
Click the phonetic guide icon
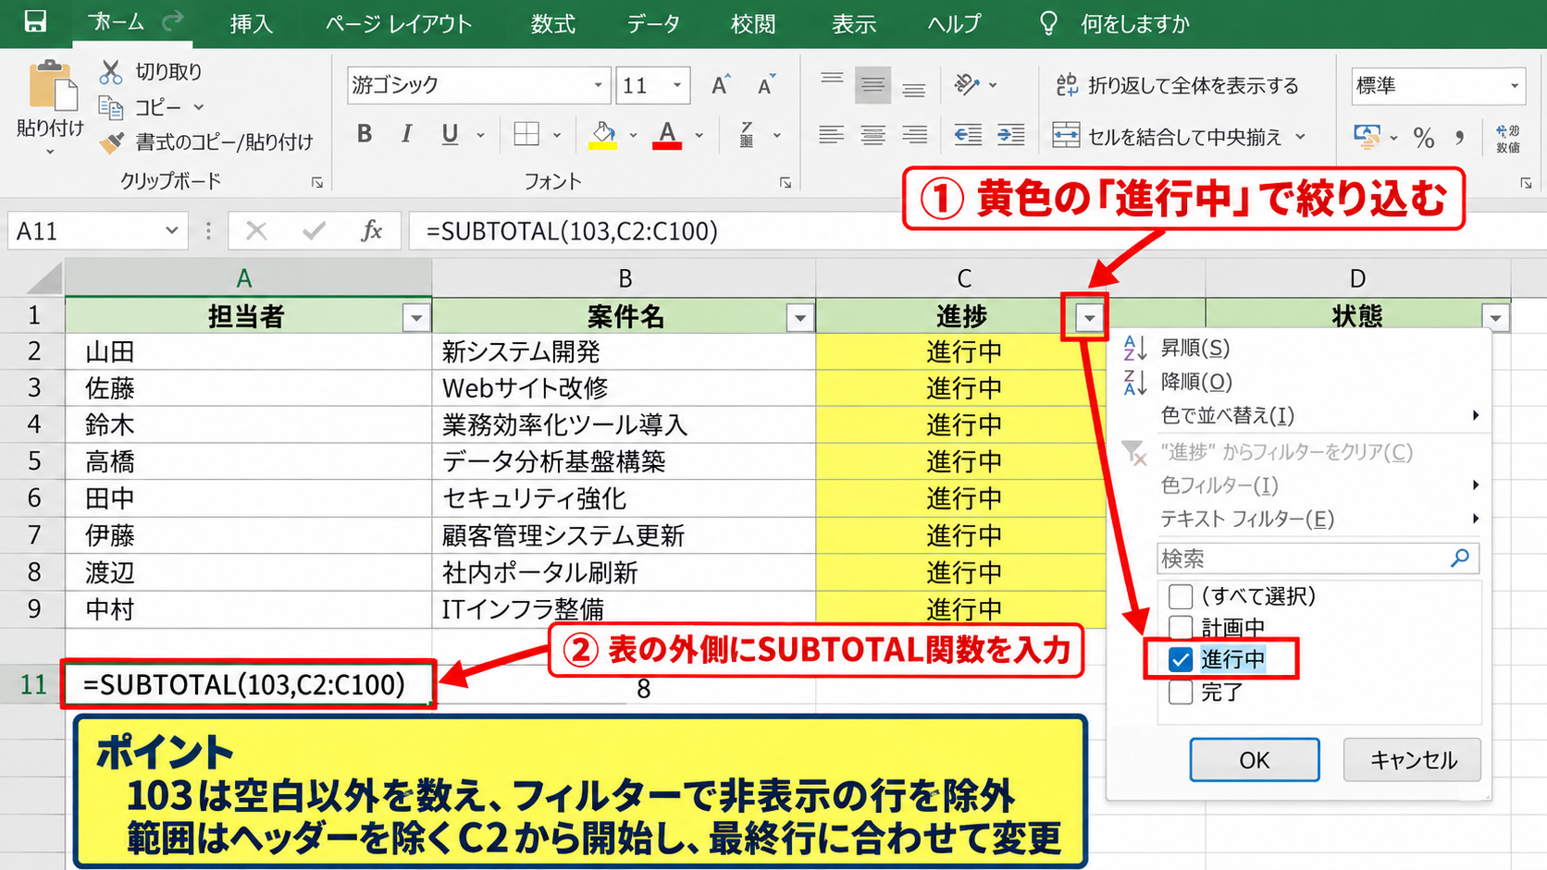[x=747, y=135]
